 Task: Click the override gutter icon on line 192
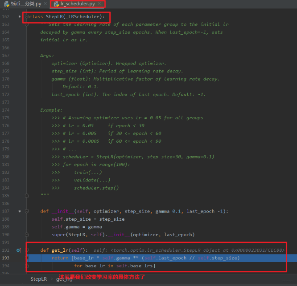(19, 250)
